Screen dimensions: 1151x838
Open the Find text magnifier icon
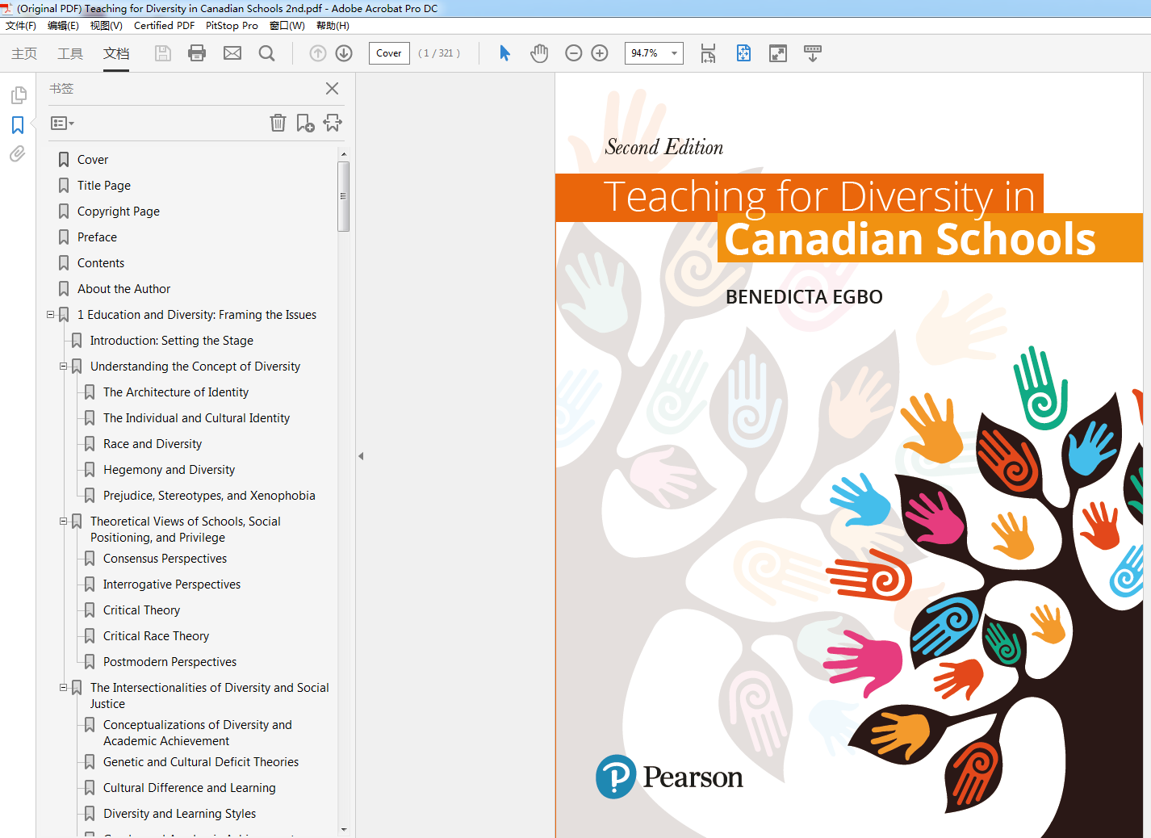pos(266,53)
